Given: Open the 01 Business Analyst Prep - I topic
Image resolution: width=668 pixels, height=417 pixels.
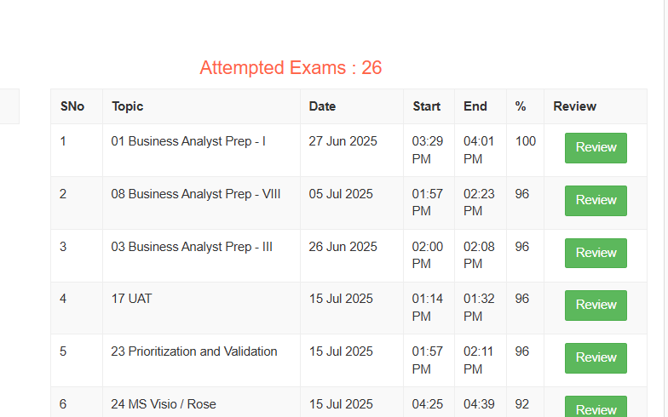Looking at the screenshot, I should 188,141.
